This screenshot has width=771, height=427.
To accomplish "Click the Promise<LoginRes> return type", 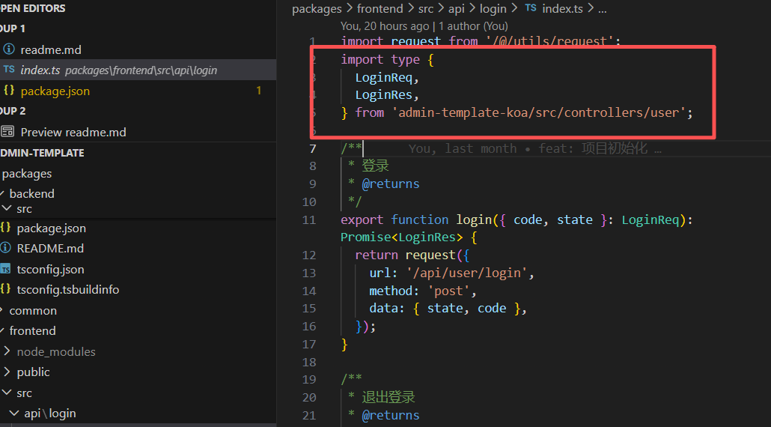I will click(x=402, y=237).
